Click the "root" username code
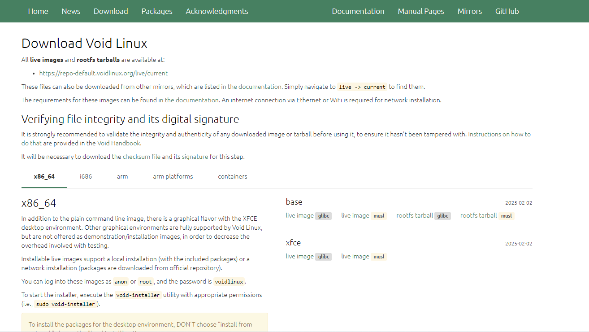Screen dimensions: 589x332 click(x=146, y=282)
